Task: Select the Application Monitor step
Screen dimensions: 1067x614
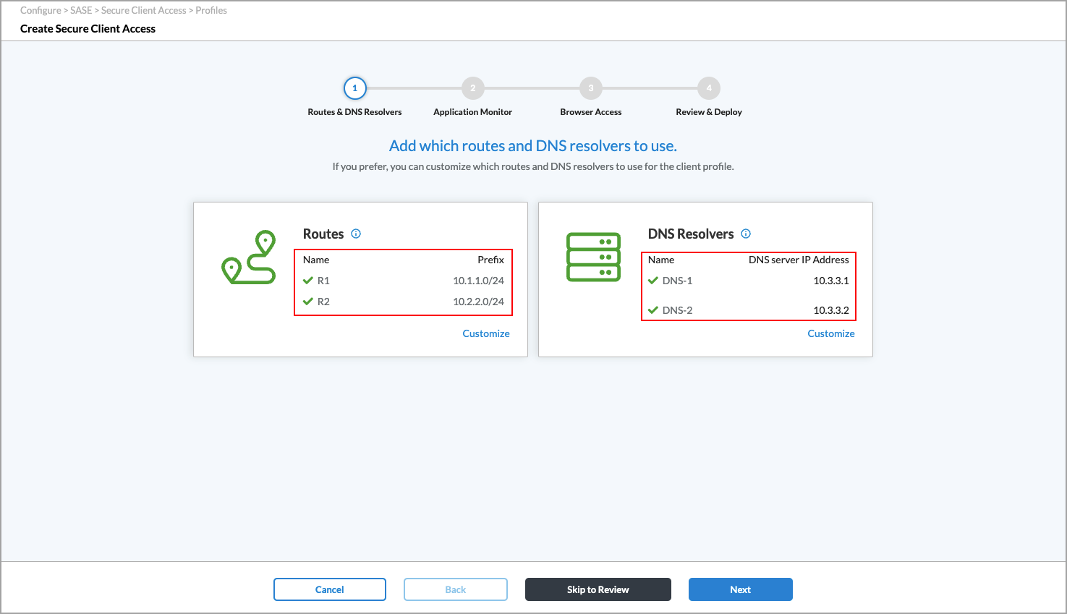Action: click(472, 88)
